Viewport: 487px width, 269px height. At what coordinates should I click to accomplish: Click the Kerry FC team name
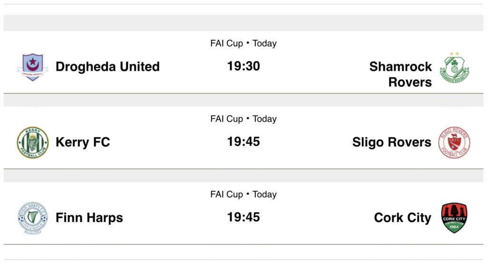coord(83,142)
